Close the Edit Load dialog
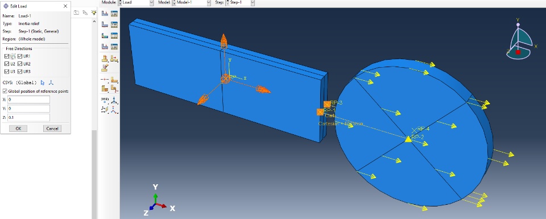546x219 pixels. coord(65,6)
